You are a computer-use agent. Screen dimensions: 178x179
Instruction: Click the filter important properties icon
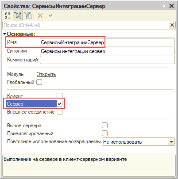click(28, 15)
